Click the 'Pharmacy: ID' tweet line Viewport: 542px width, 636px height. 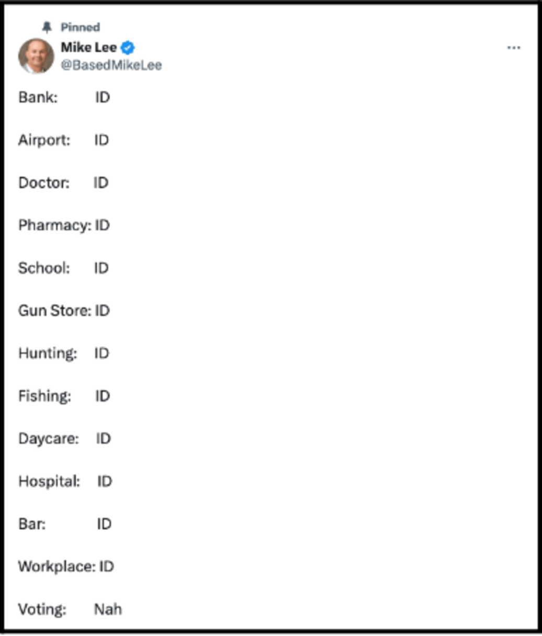click(x=64, y=225)
